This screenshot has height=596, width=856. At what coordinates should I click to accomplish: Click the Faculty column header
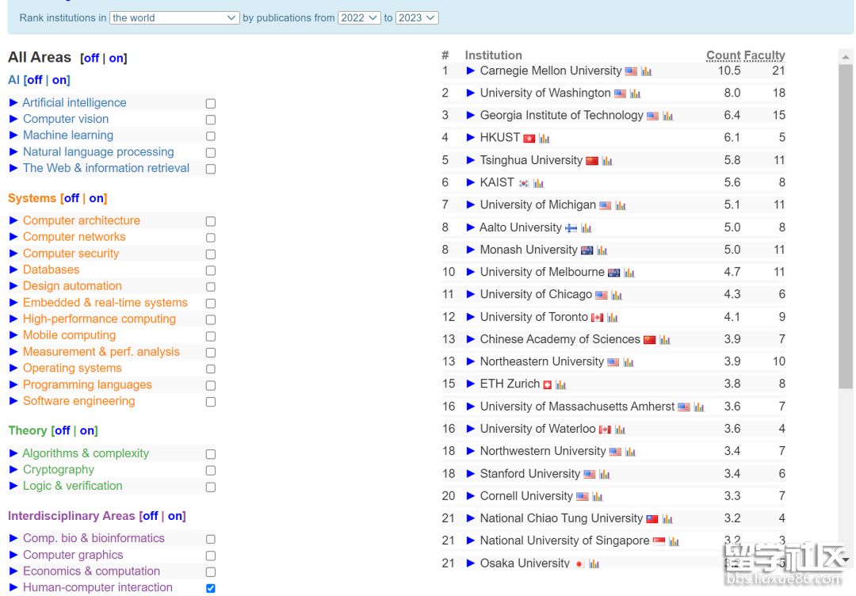[x=764, y=55]
